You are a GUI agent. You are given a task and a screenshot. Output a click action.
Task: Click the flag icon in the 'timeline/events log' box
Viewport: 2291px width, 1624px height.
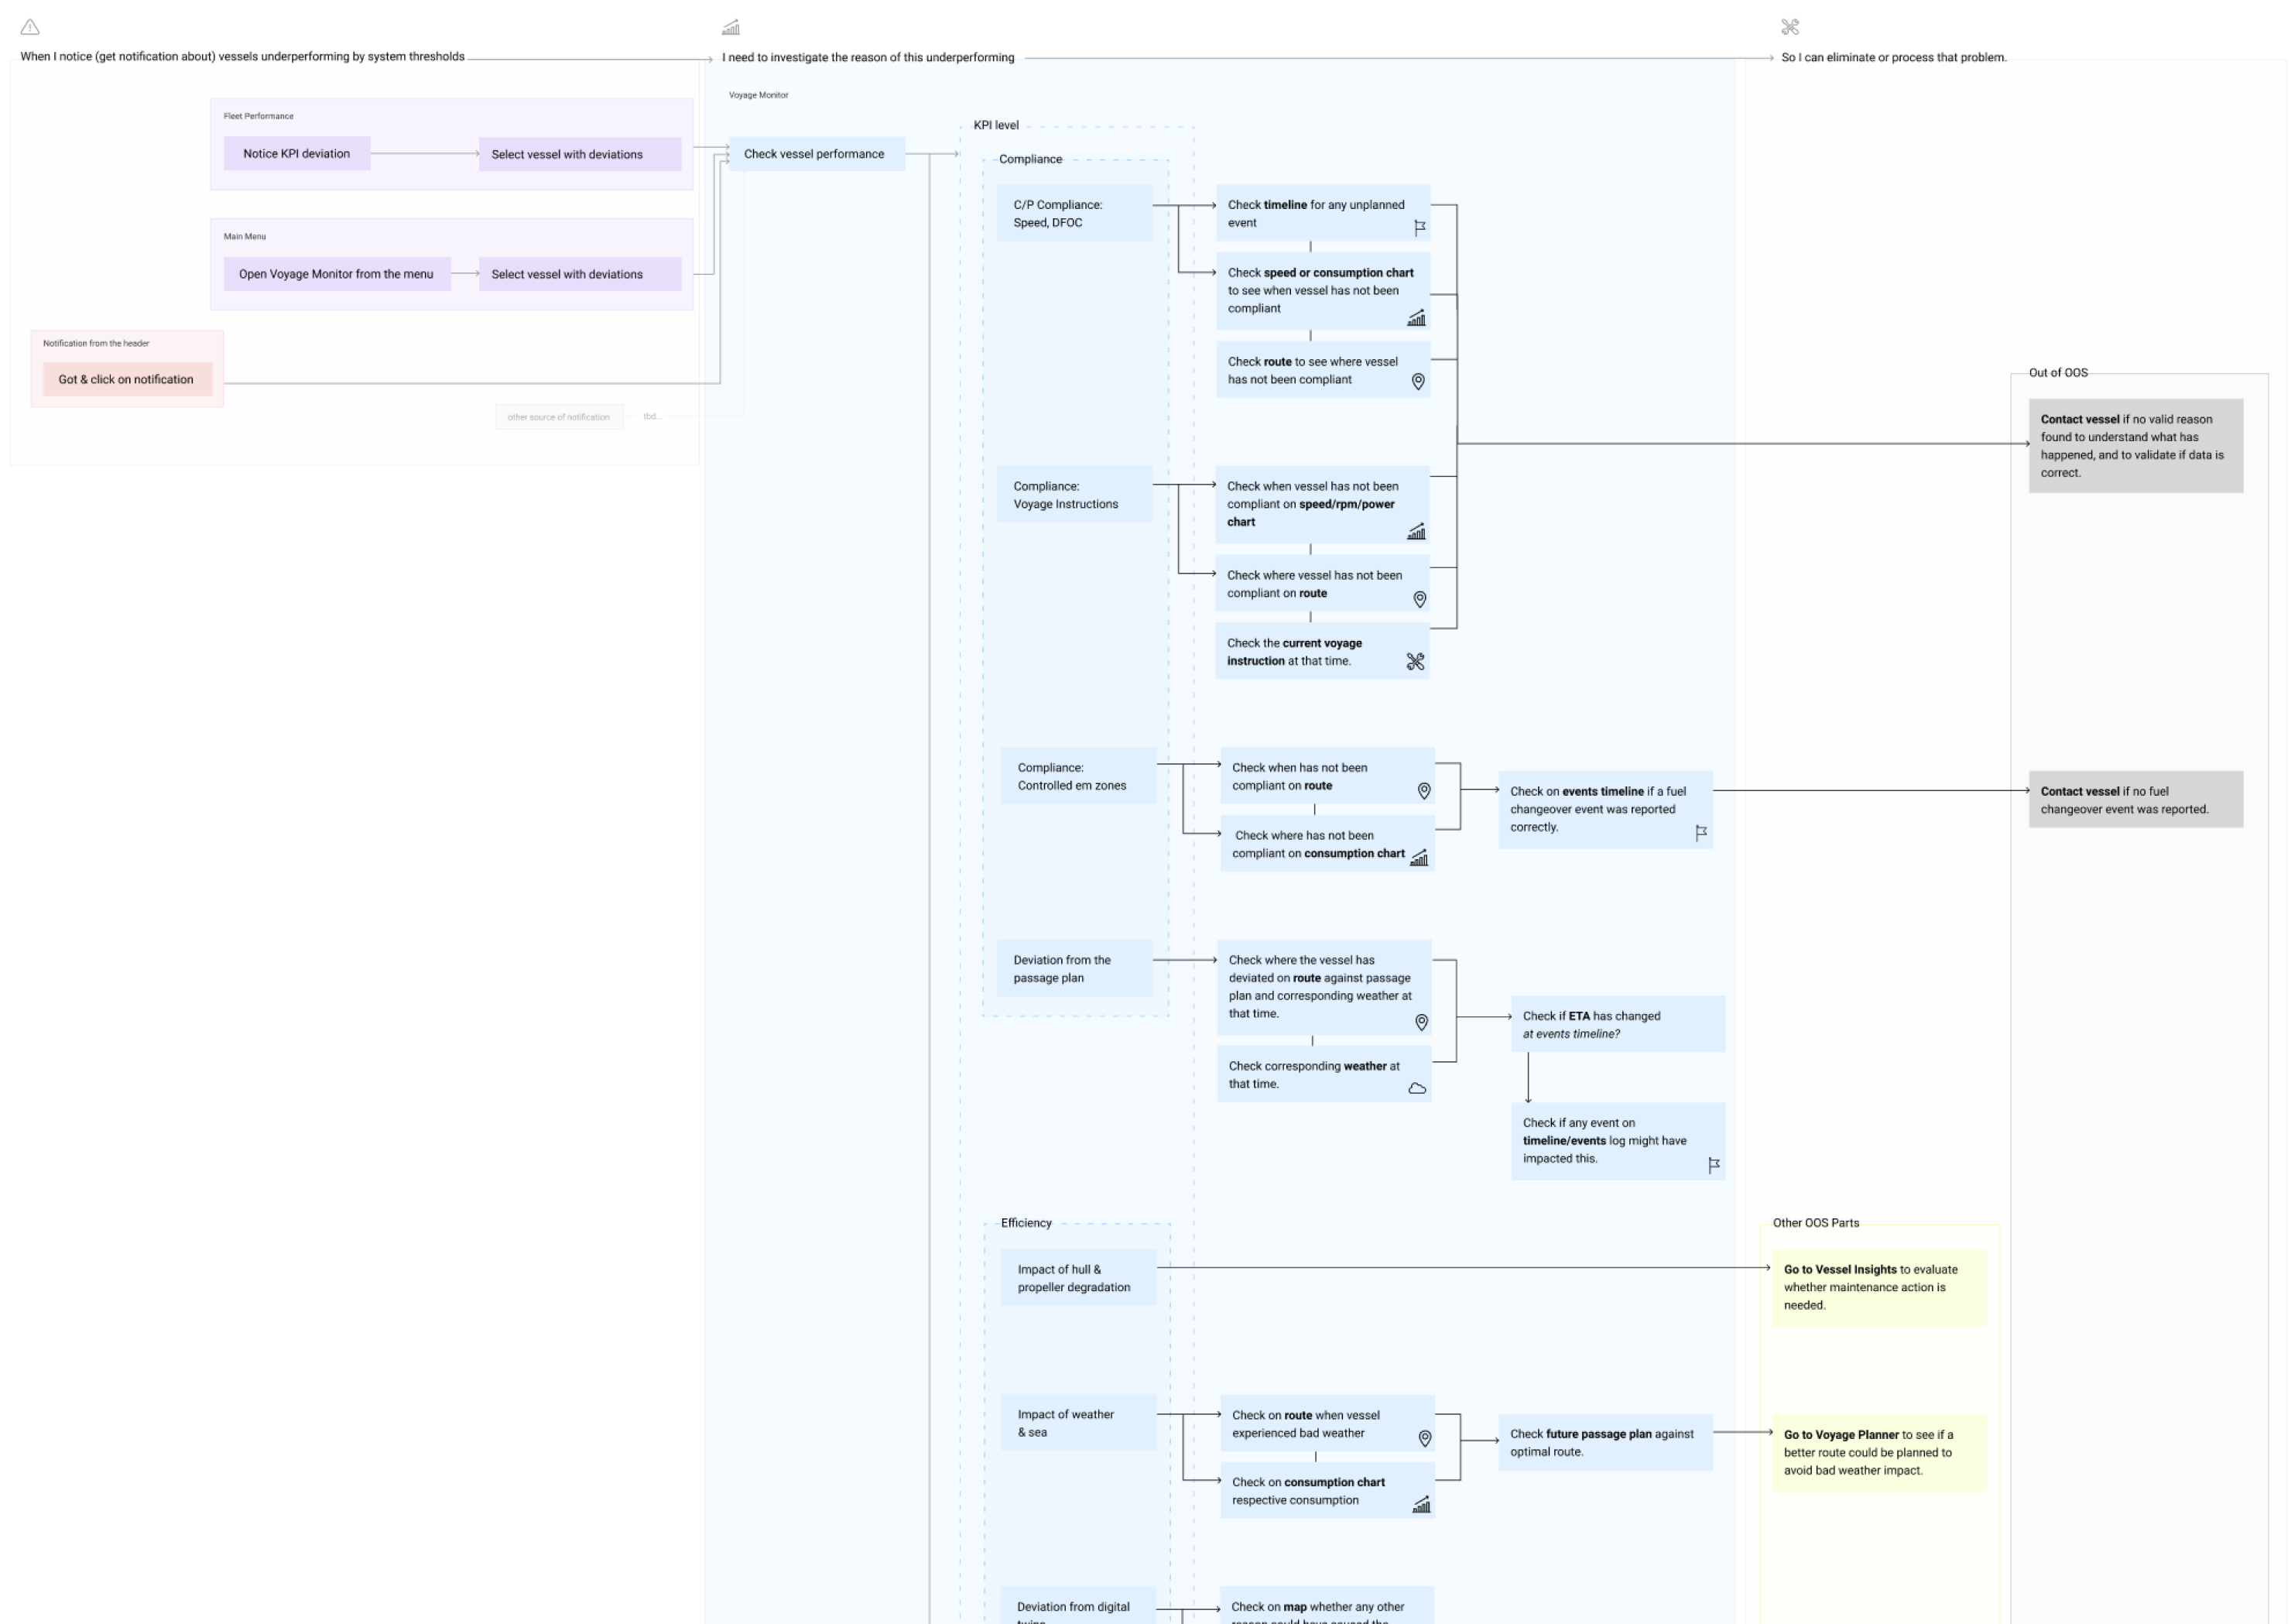[x=1713, y=1165]
